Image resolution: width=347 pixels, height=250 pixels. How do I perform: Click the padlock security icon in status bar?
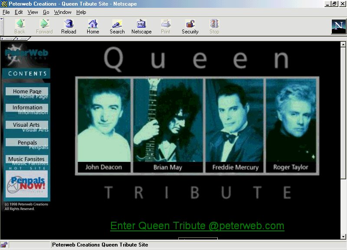pos(4,245)
